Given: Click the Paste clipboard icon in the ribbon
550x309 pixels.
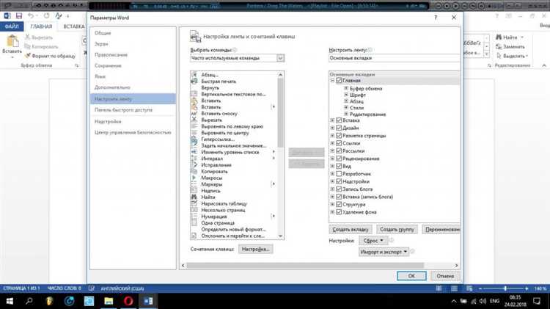Looking at the screenshot, I should pyautogui.click(x=12, y=41).
